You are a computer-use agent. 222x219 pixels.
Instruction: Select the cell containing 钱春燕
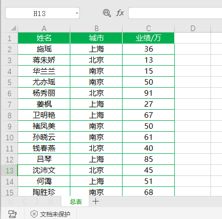(44, 148)
